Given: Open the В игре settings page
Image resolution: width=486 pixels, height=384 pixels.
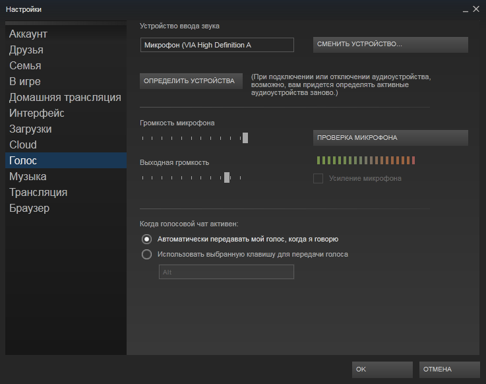Looking at the screenshot, I should (24, 81).
